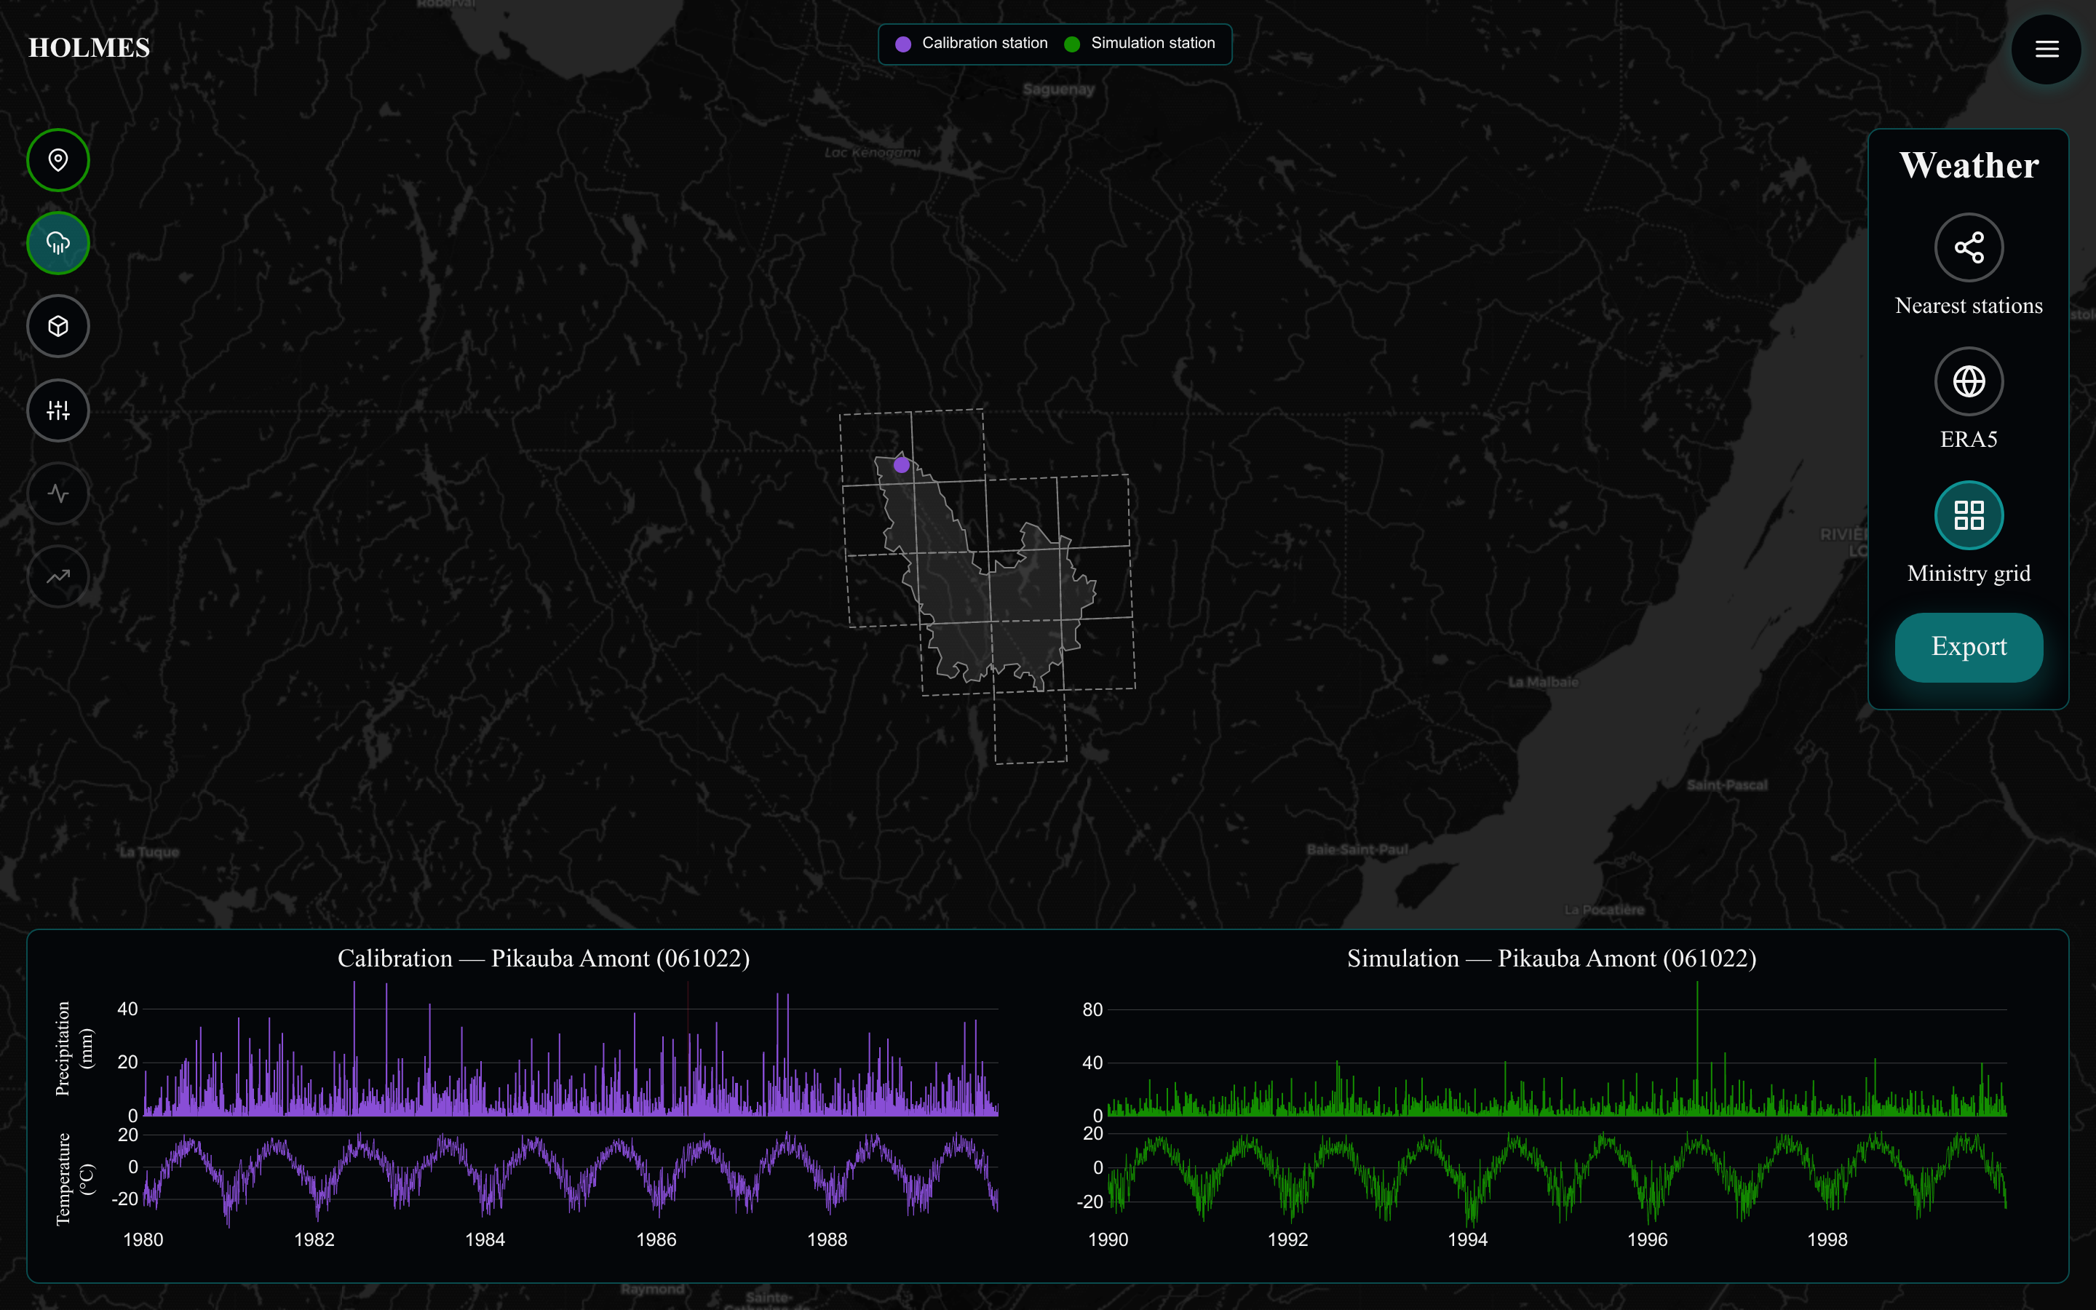The height and width of the screenshot is (1310, 2096).
Task: Click the green Simulation station legend dot
Action: click(1071, 44)
